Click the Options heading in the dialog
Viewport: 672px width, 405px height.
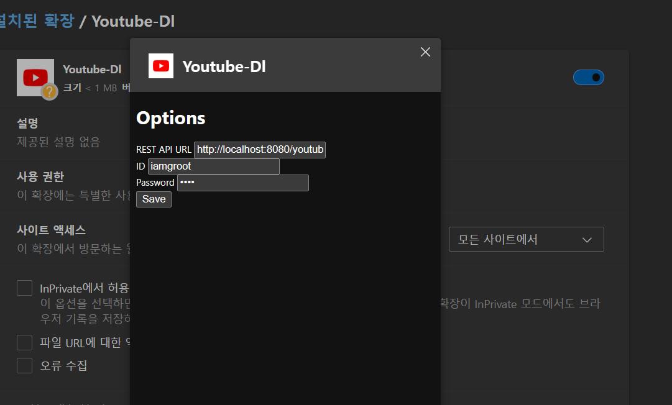point(170,118)
